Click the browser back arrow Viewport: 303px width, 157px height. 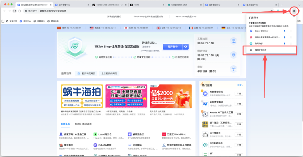[4, 11]
